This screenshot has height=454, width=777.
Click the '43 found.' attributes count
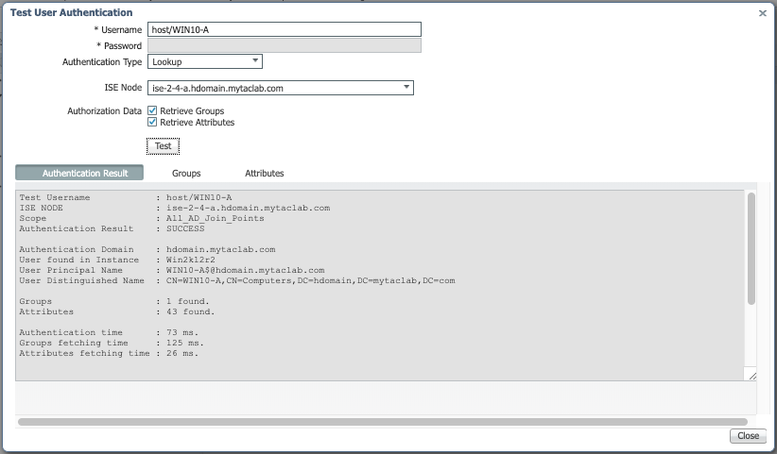coord(191,311)
